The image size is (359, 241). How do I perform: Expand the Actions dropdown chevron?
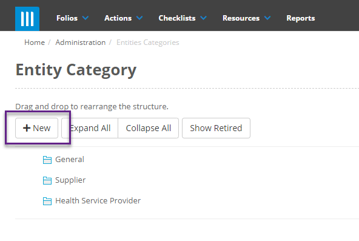[139, 18]
